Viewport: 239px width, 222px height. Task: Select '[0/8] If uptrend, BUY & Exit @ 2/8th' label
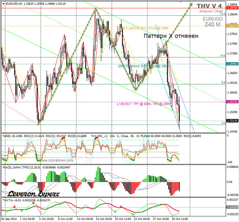143,66
